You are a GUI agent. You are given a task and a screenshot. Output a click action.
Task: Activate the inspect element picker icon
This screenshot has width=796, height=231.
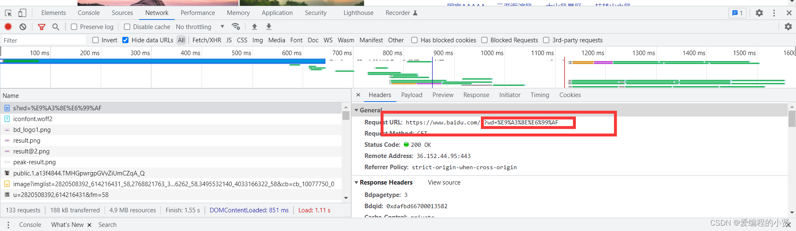8,13
